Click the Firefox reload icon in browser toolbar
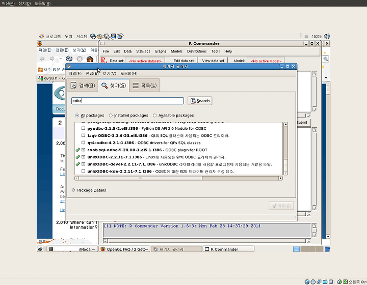The image size is (367, 285). point(69,59)
